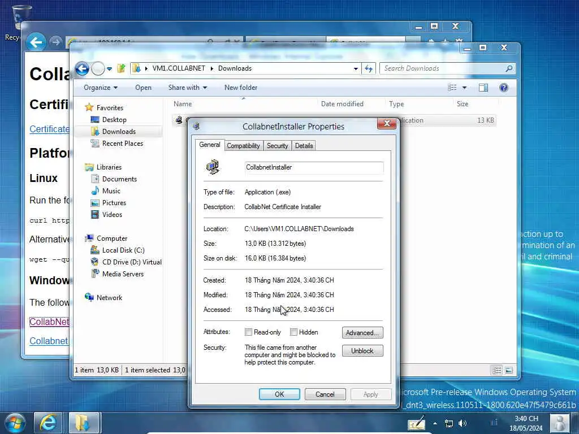Switch to large icons view in status bar

tap(508, 370)
